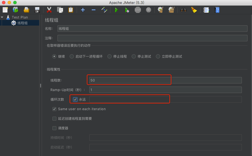Save the test plan with floppy icon
The image size is (252, 156).
tap(37, 10)
